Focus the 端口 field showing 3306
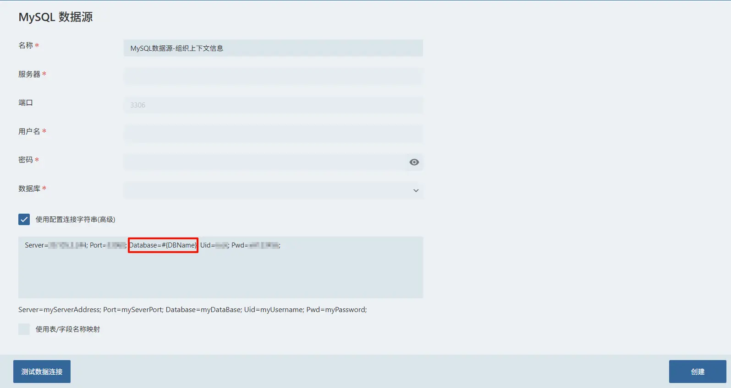Image resolution: width=731 pixels, height=388 pixels. (273, 105)
